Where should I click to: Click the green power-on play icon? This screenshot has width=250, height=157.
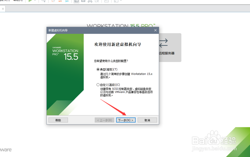point(30,1)
